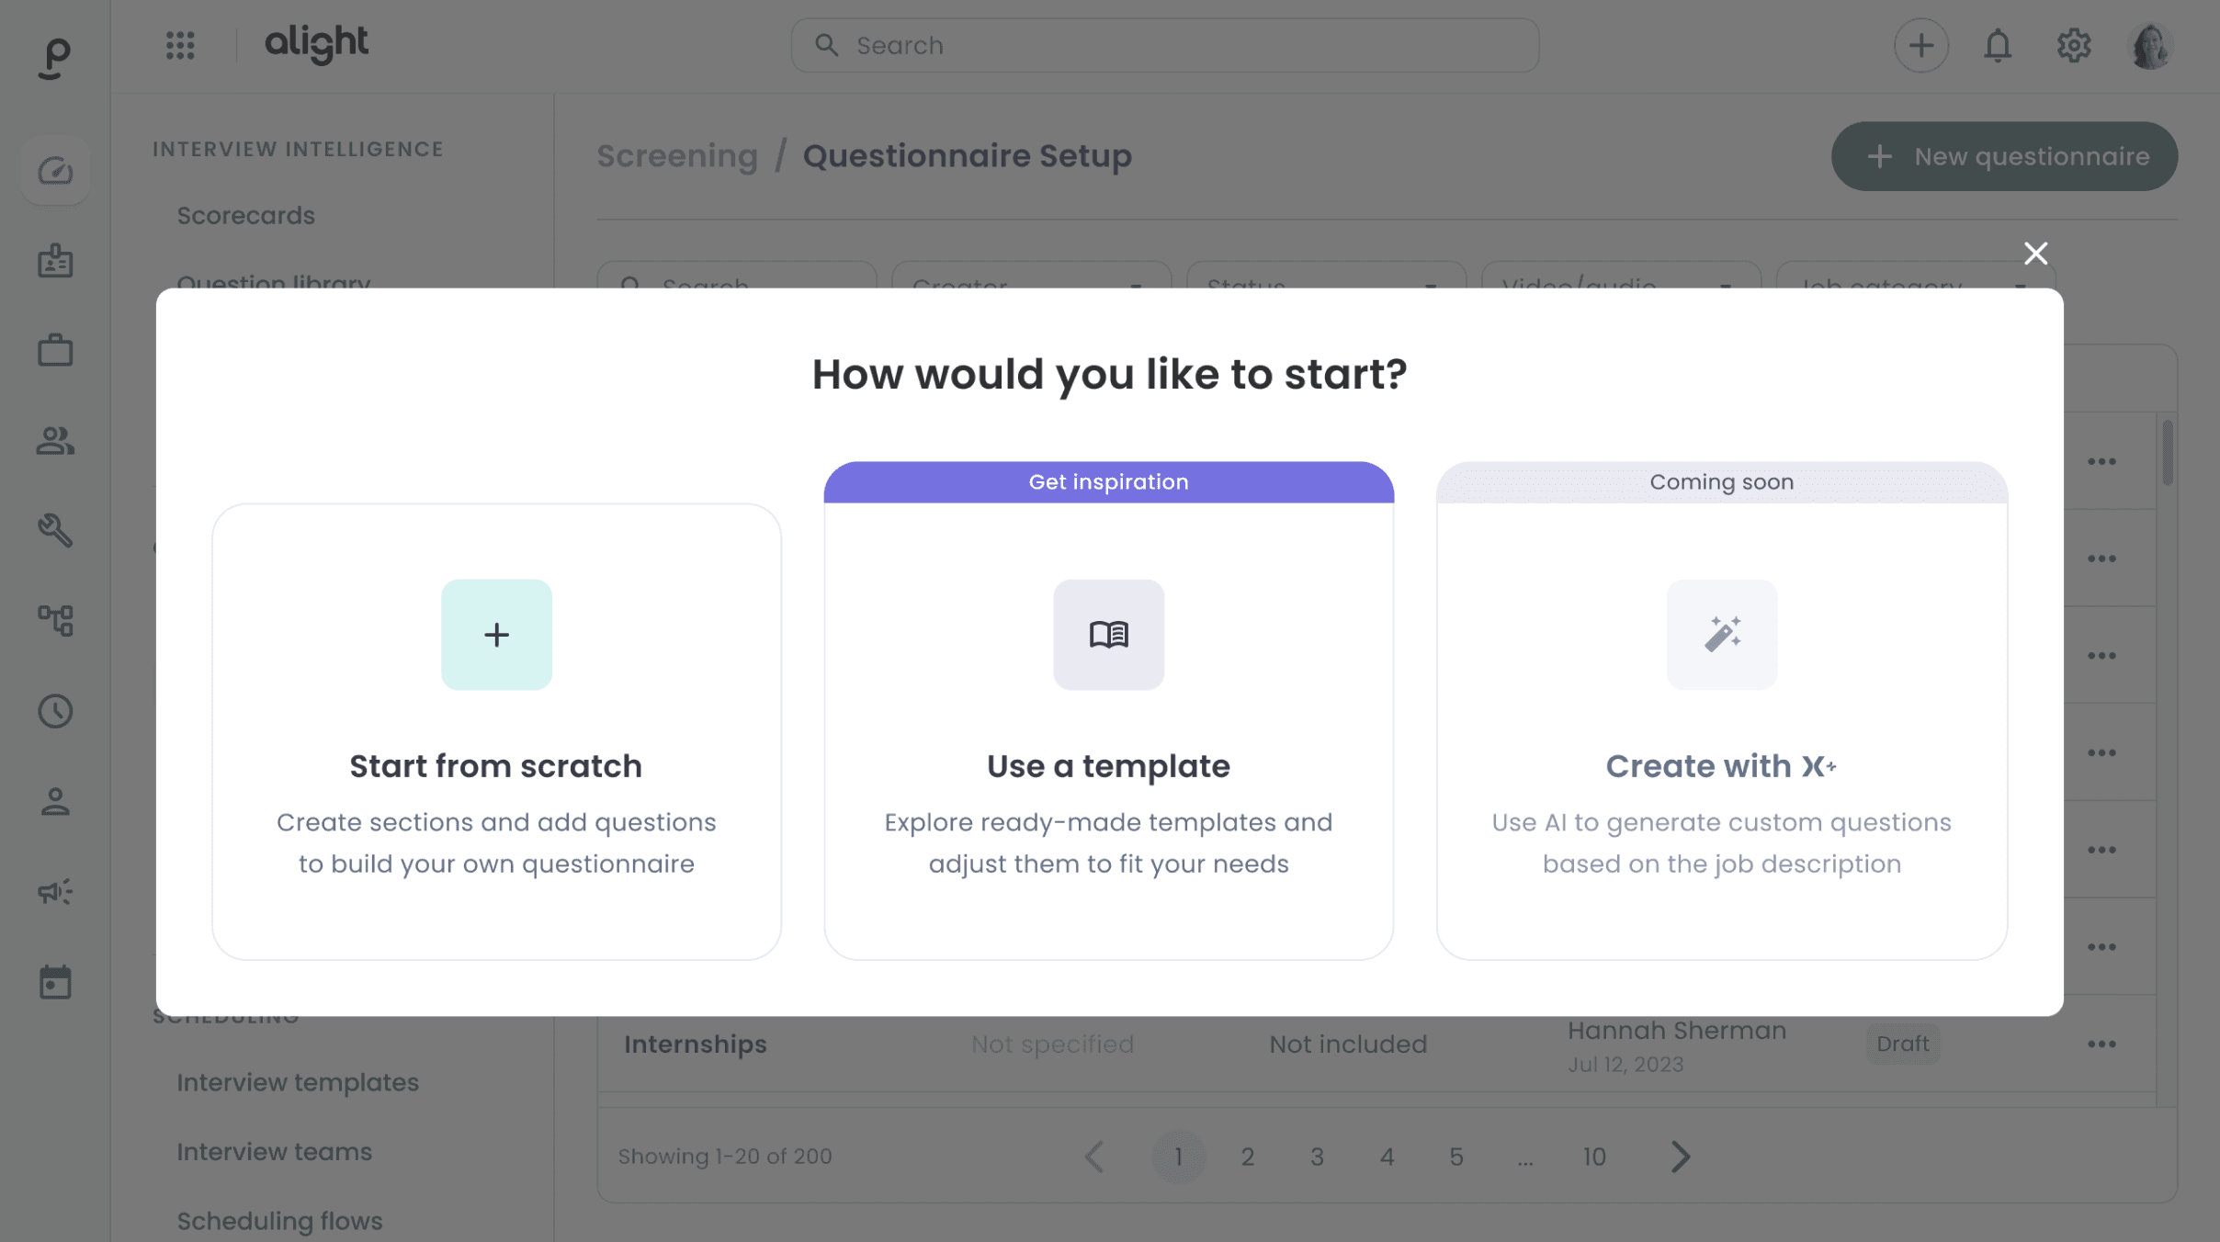Click the New questionnaire button
Image resolution: width=2220 pixels, height=1242 pixels.
pos(2004,157)
